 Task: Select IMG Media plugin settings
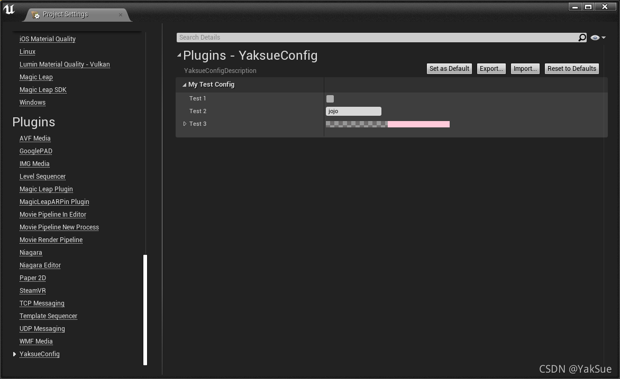34,164
